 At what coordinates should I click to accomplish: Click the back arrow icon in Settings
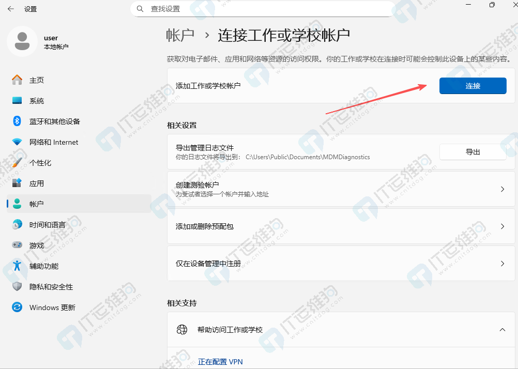click(x=11, y=9)
